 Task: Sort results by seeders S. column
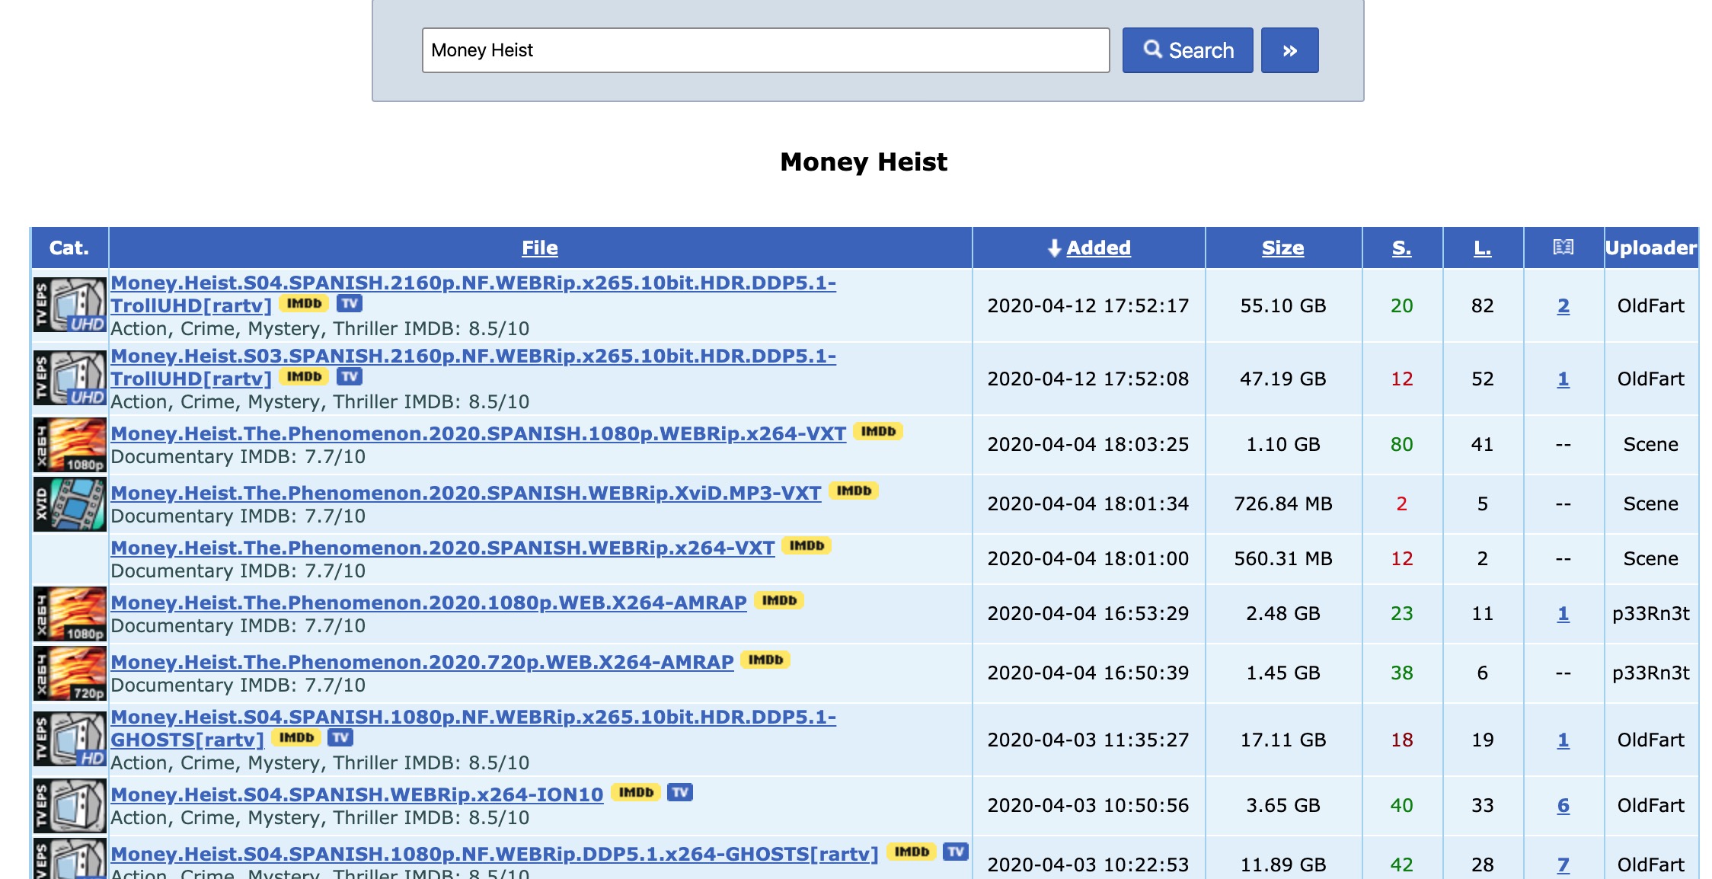[x=1401, y=248]
